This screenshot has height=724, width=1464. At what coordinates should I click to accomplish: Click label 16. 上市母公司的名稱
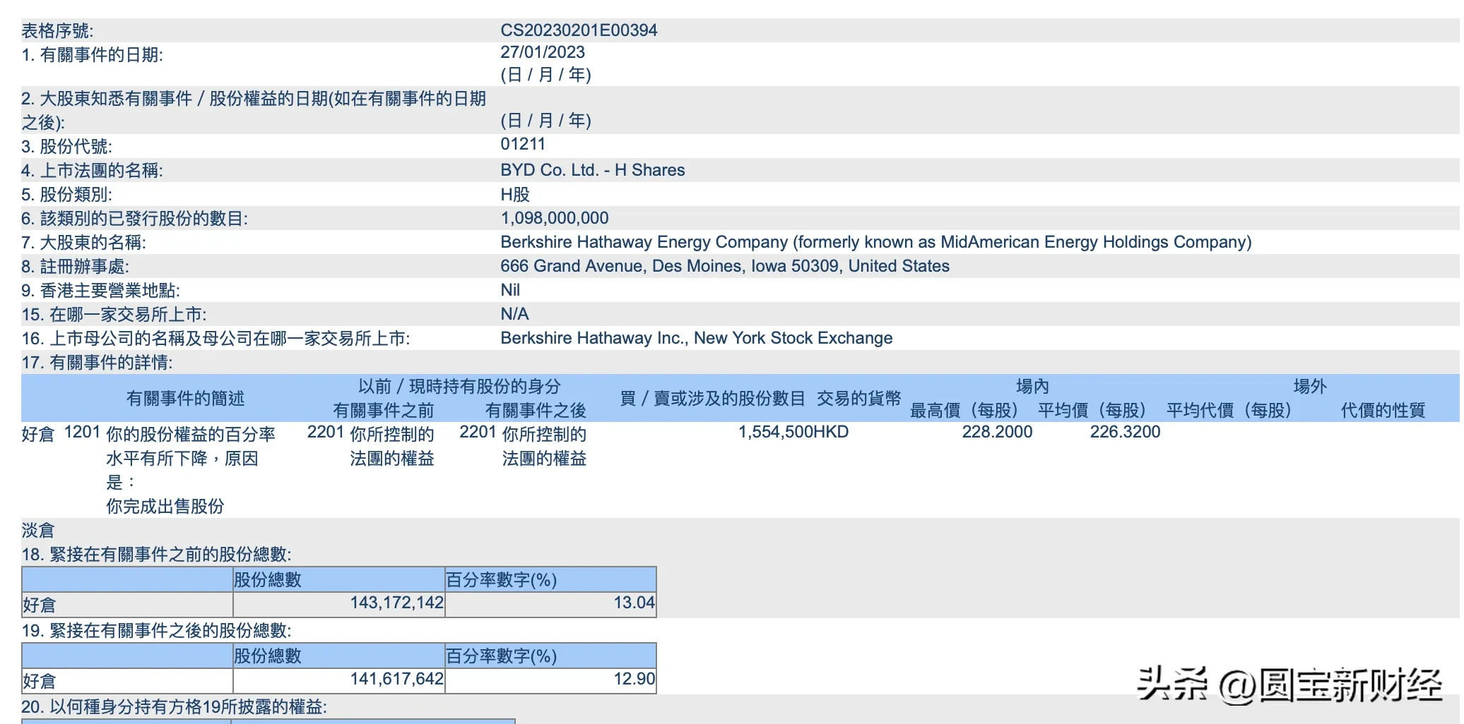(216, 338)
